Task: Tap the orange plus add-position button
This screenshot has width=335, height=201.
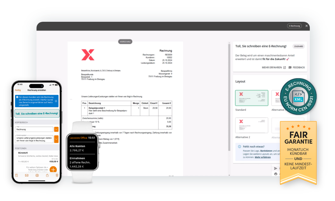Action: (x=53, y=170)
